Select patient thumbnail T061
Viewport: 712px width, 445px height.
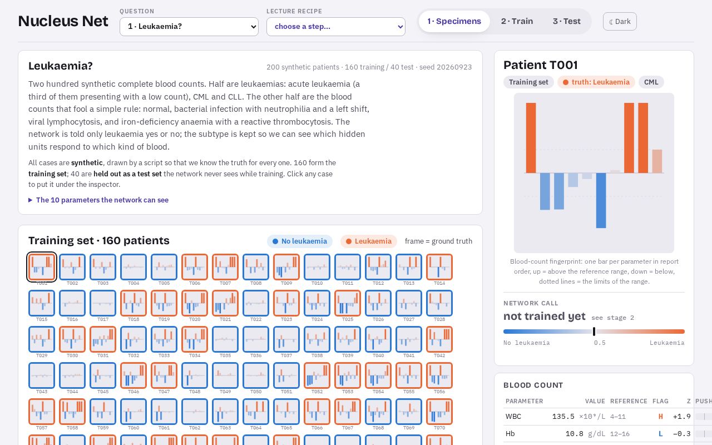[x=164, y=412]
